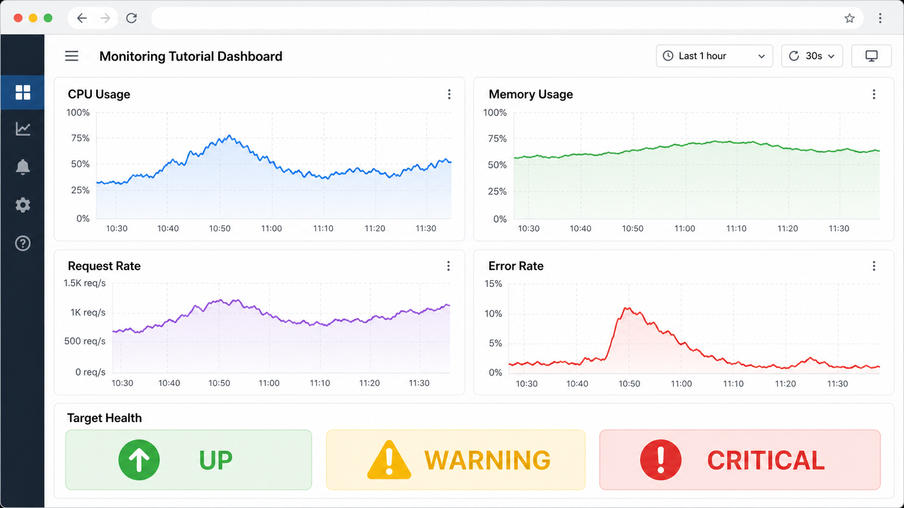This screenshot has width=904, height=508.
Task: Click the green memory usage line
Action: (696, 144)
